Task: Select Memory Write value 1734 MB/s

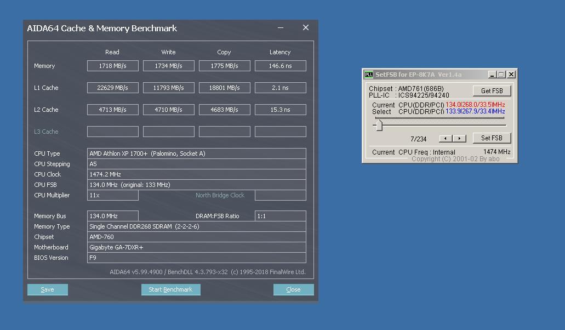Action: (x=169, y=66)
